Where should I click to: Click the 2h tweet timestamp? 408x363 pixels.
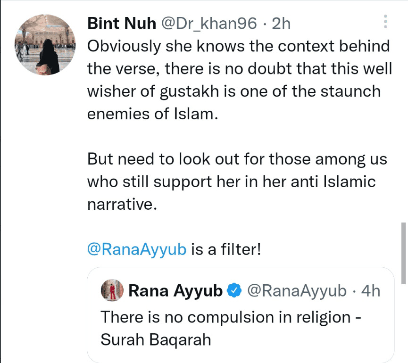click(282, 23)
